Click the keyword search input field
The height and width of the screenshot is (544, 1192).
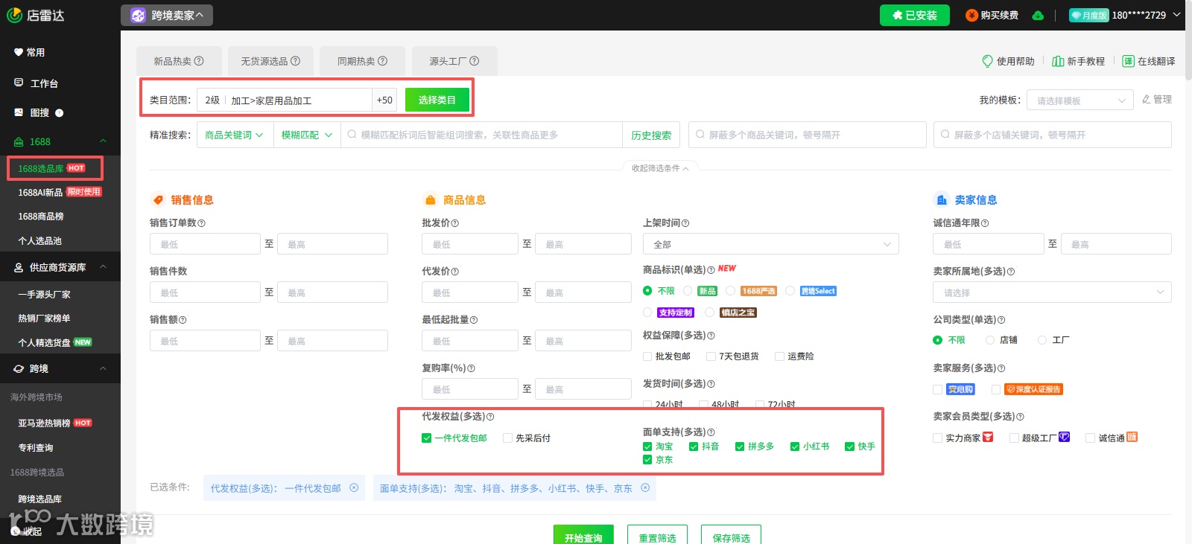(481, 135)
